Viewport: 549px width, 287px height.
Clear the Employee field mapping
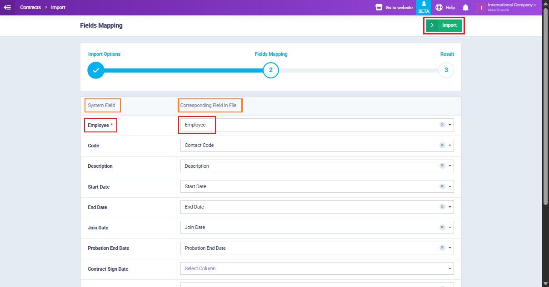tap(442, 125)
